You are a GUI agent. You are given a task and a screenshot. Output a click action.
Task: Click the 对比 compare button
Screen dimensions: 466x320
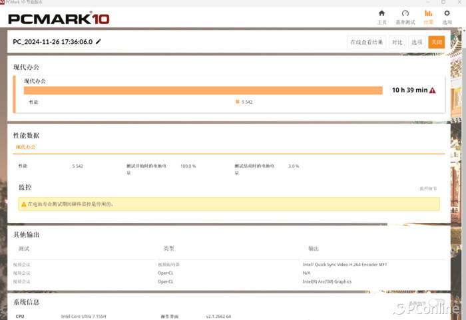pyautogui.click(x=397, y=42)
